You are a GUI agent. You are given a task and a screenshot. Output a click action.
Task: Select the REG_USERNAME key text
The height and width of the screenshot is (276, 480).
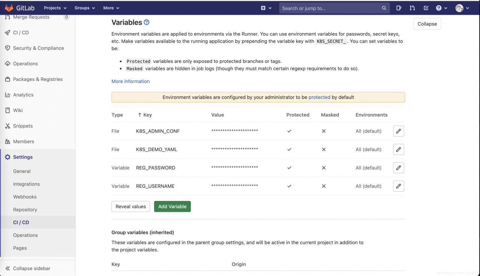click(155, 186)
